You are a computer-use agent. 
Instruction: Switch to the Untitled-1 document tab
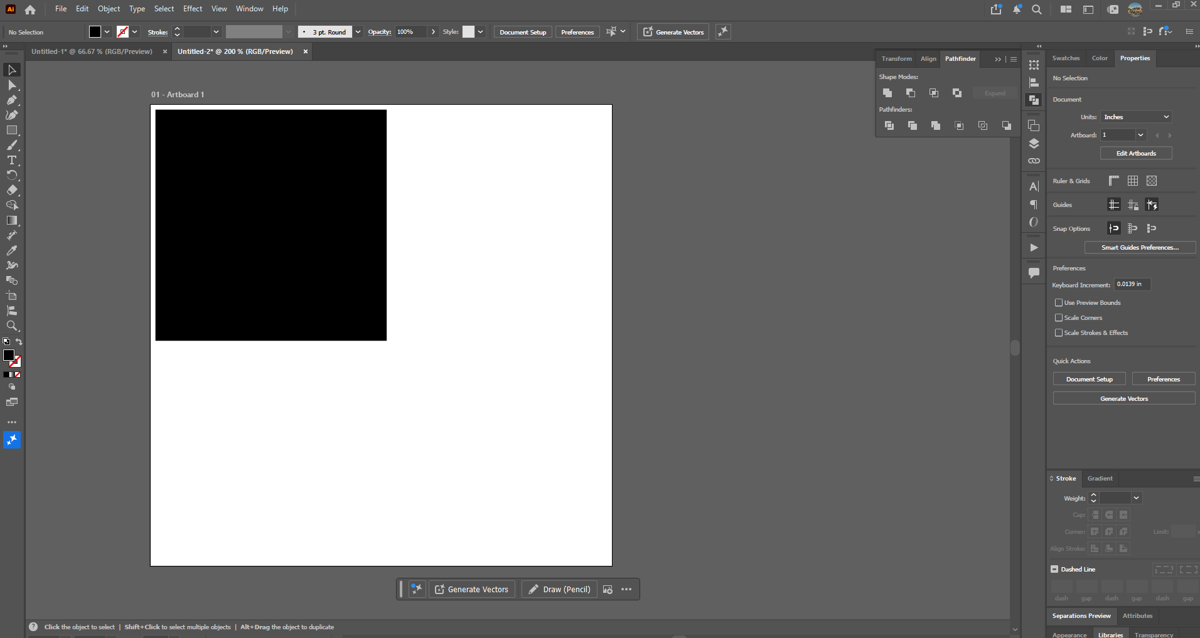click(92, 51)
